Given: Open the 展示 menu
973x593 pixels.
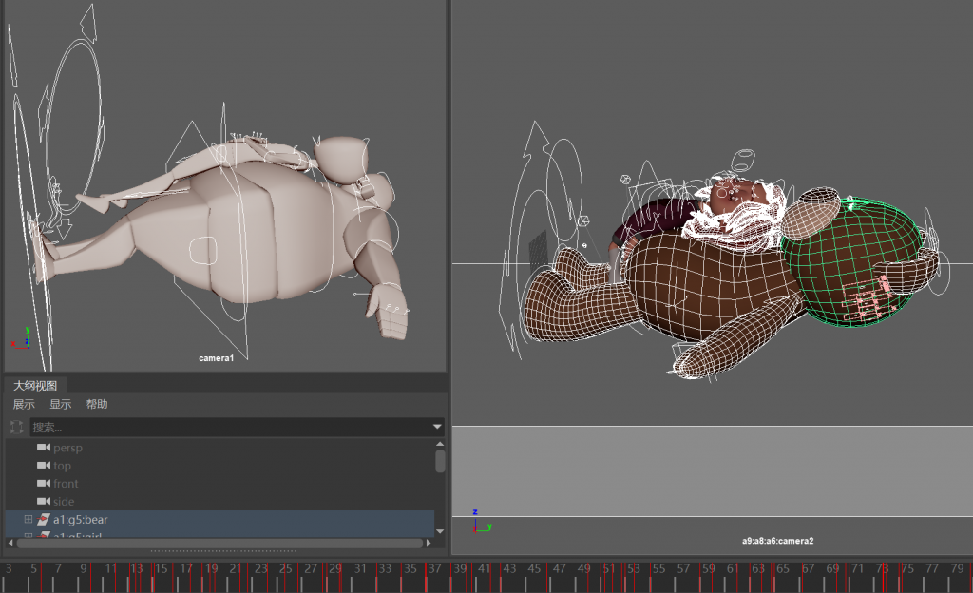Looking at the screenshot, I should tap(24, 404).
